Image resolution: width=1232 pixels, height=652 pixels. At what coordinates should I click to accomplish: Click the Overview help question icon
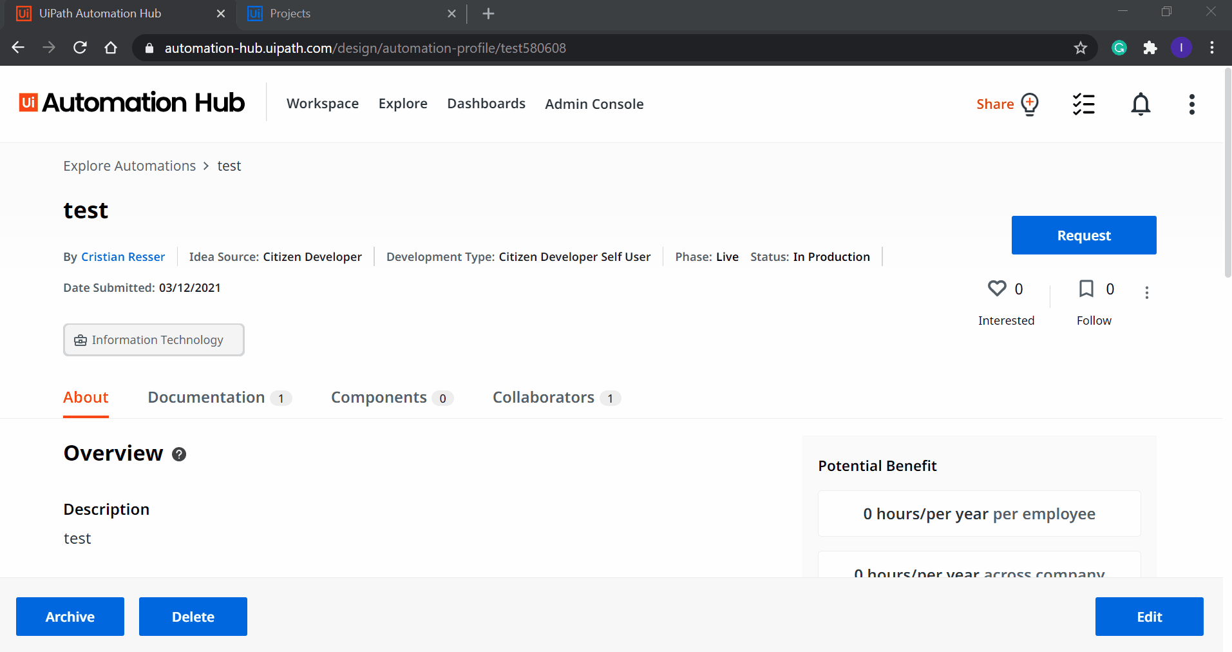[x=179, y=454]
